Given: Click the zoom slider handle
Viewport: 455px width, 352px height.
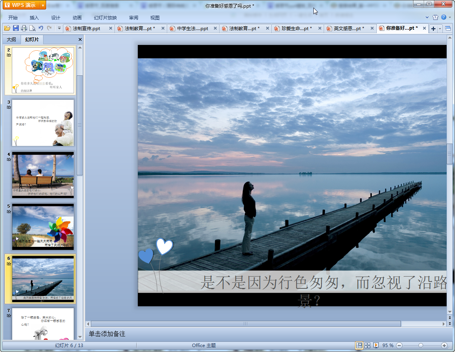Looking at the screenshot, I should (x=421, y=345).
